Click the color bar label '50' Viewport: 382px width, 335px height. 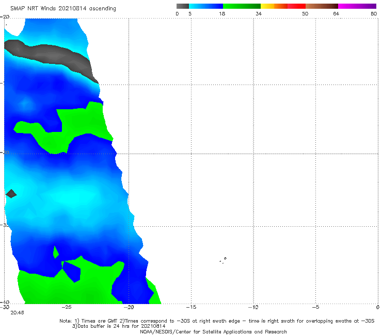[x=305, y=14]
